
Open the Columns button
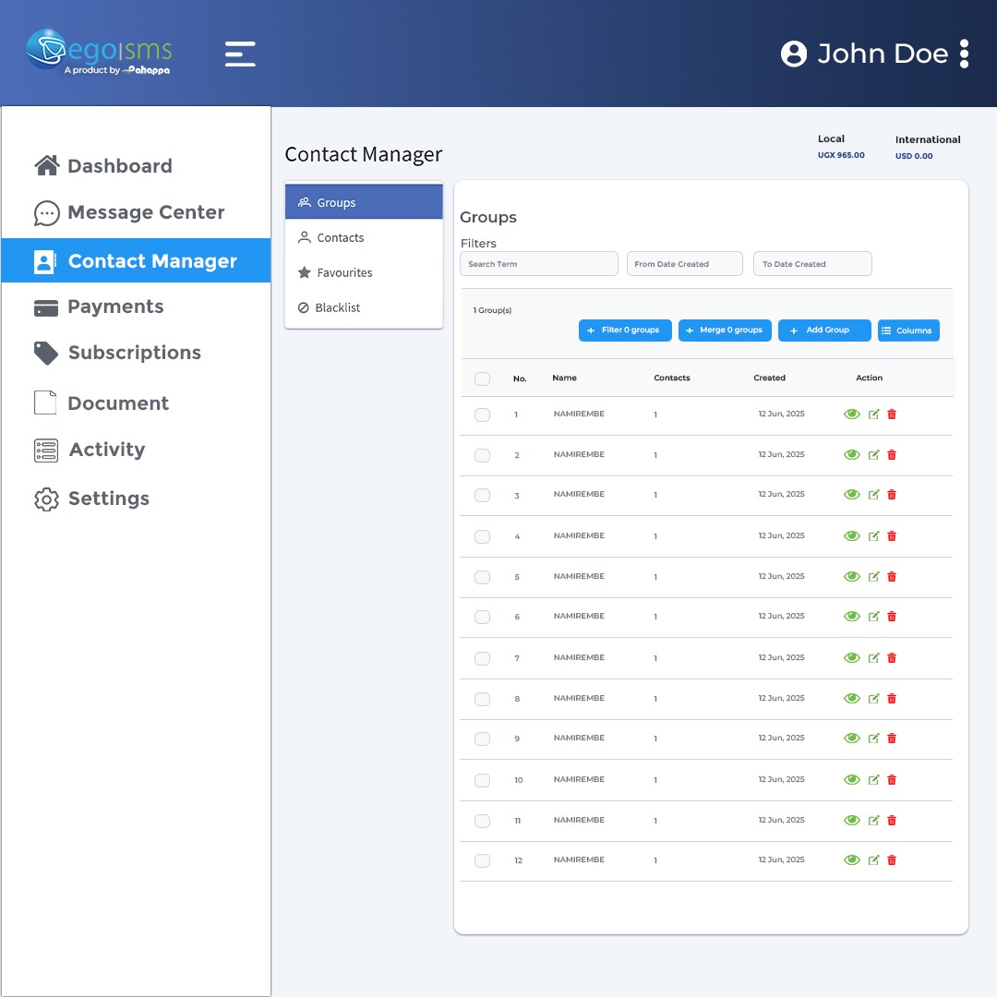point(908,330)
